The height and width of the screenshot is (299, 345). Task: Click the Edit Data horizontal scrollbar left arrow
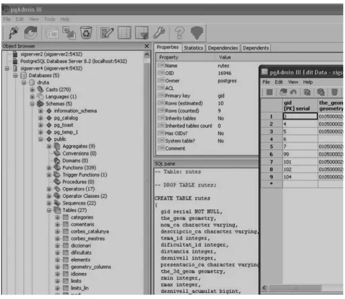tap(264, 288)
